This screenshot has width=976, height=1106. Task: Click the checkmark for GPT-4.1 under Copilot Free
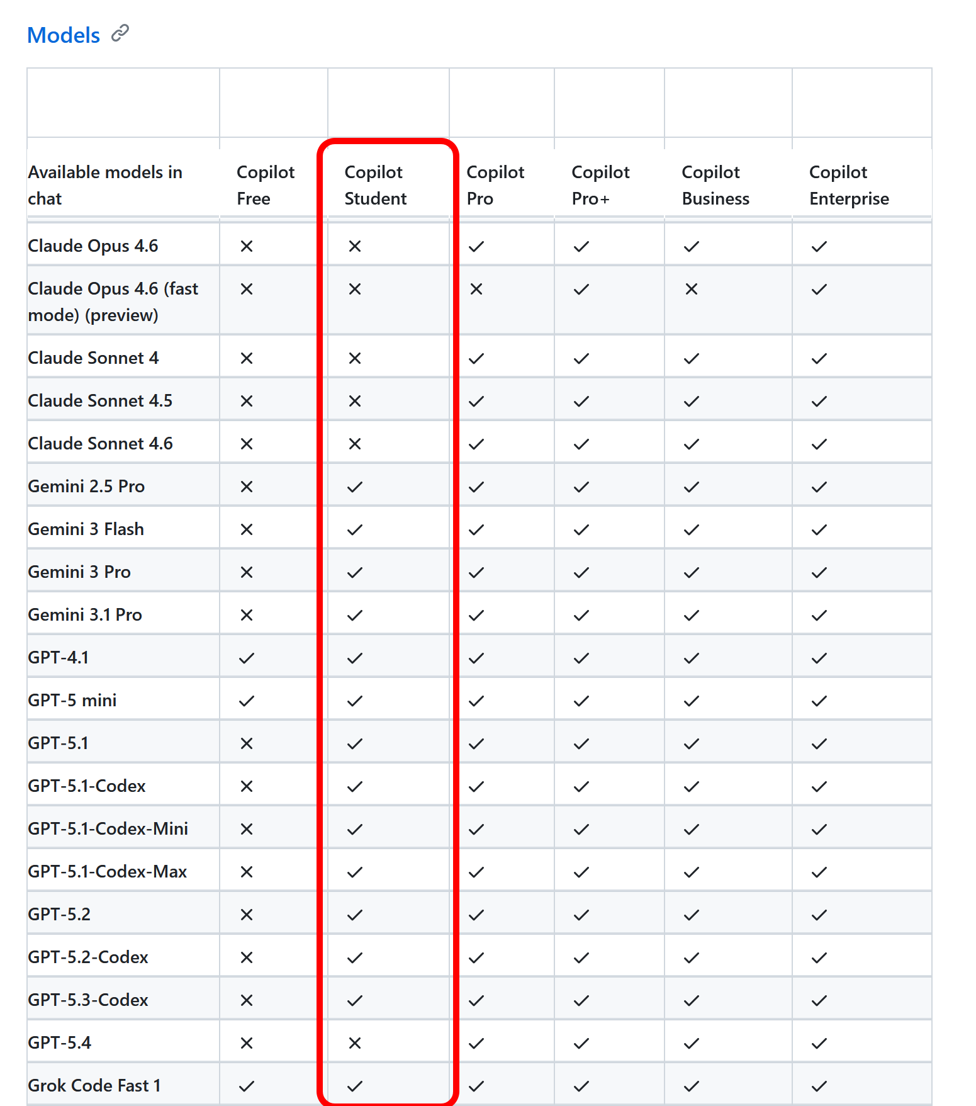point(247,658)
